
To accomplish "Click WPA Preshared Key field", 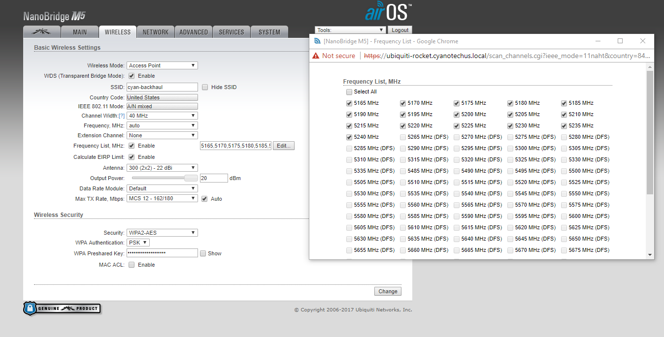I will pos(162,253).
